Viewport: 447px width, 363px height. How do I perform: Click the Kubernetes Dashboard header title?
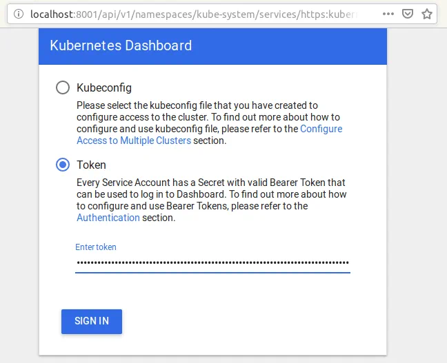click(121, 46)
